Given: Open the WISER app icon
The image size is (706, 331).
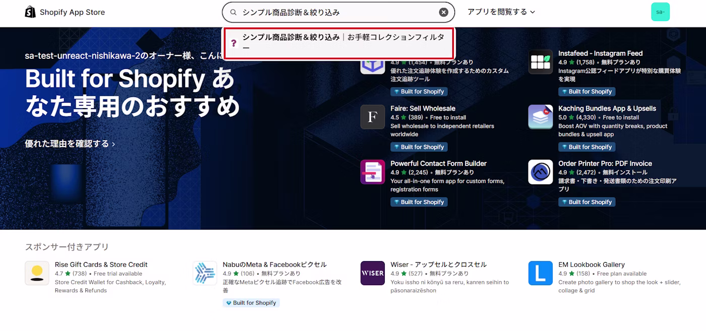Looking at the screenshot, I should (373, 273).
